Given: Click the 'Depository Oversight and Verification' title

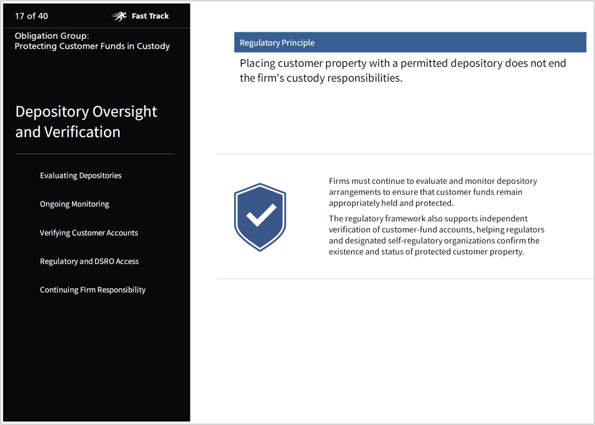Looking at the screenshot, I should pyautogui.click(x=86, y=122).
